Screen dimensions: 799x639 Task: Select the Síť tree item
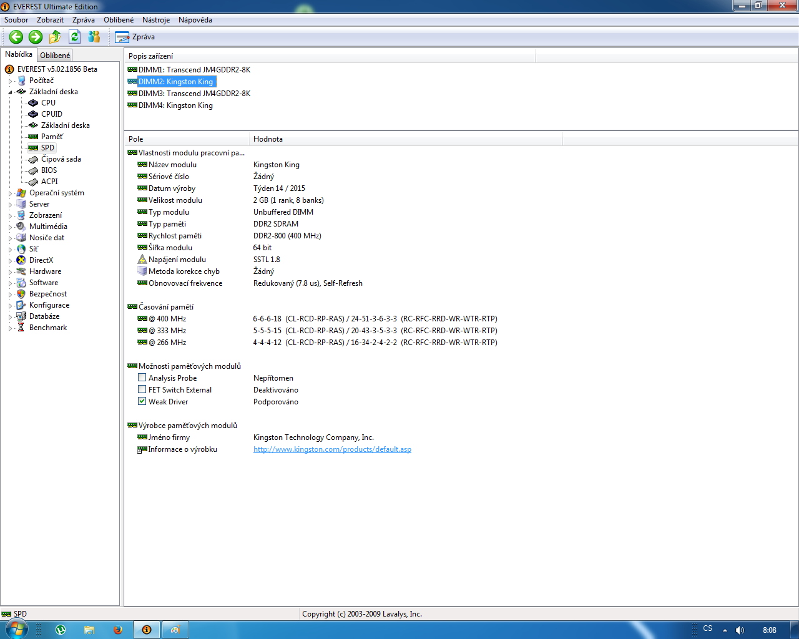tap(34, 249)
